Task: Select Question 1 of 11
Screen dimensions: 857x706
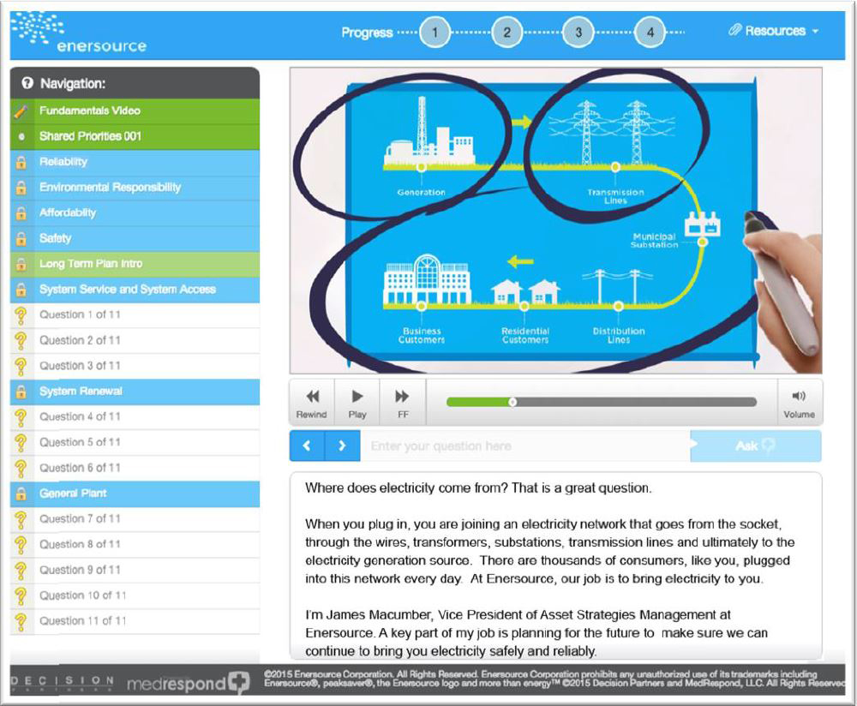Action: (135, 314)
